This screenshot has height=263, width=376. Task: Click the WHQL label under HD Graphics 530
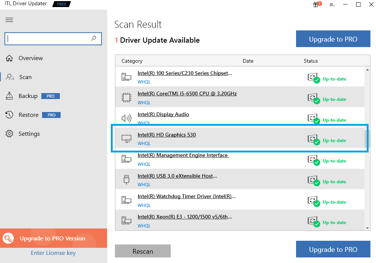click(x=144, y=144)
